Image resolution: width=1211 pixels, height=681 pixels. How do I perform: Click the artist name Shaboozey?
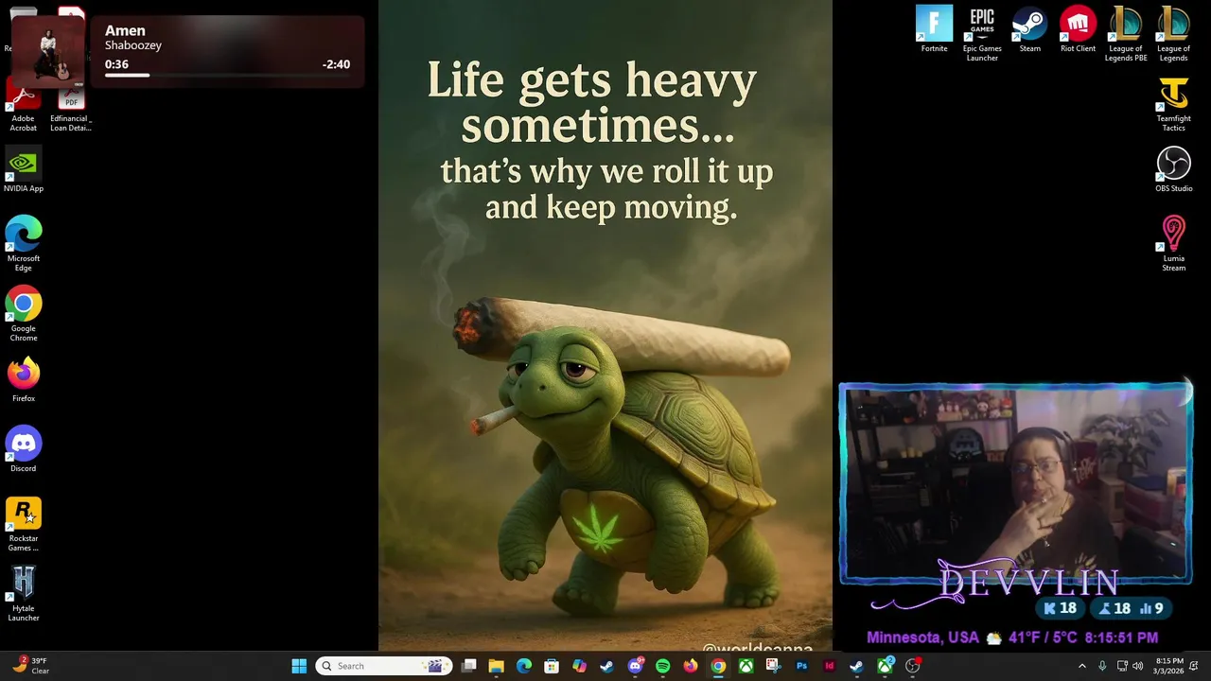[133, 45]
